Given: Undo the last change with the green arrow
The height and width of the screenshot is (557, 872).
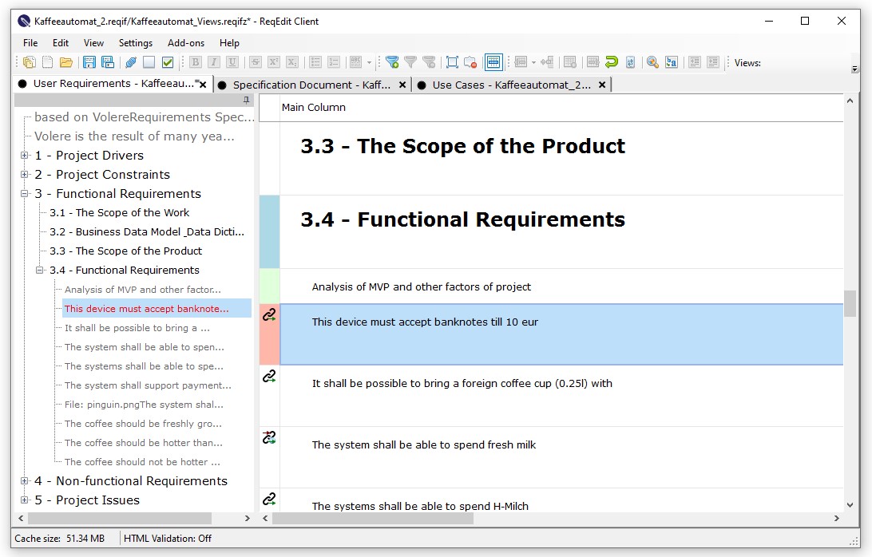Looking at the screenshot, I should click(x=612, y=61).
